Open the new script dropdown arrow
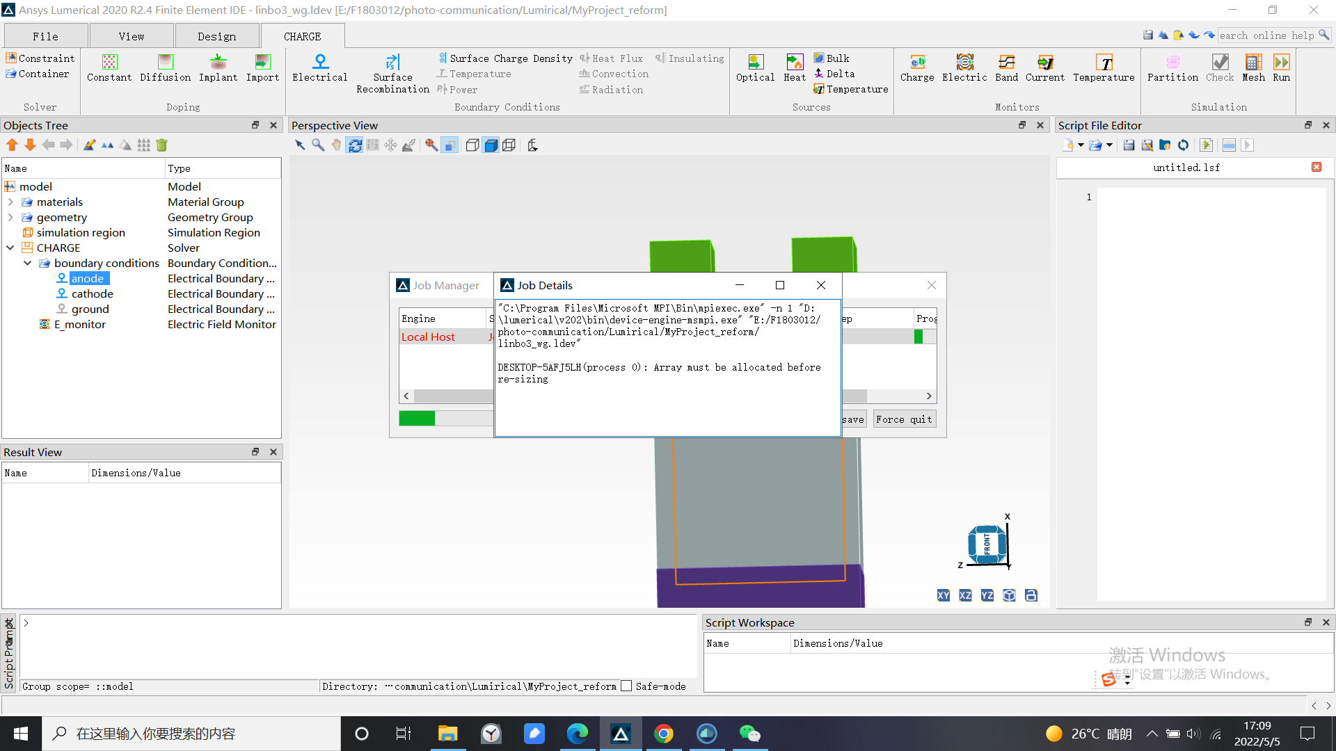 (x=1081, y=145)
